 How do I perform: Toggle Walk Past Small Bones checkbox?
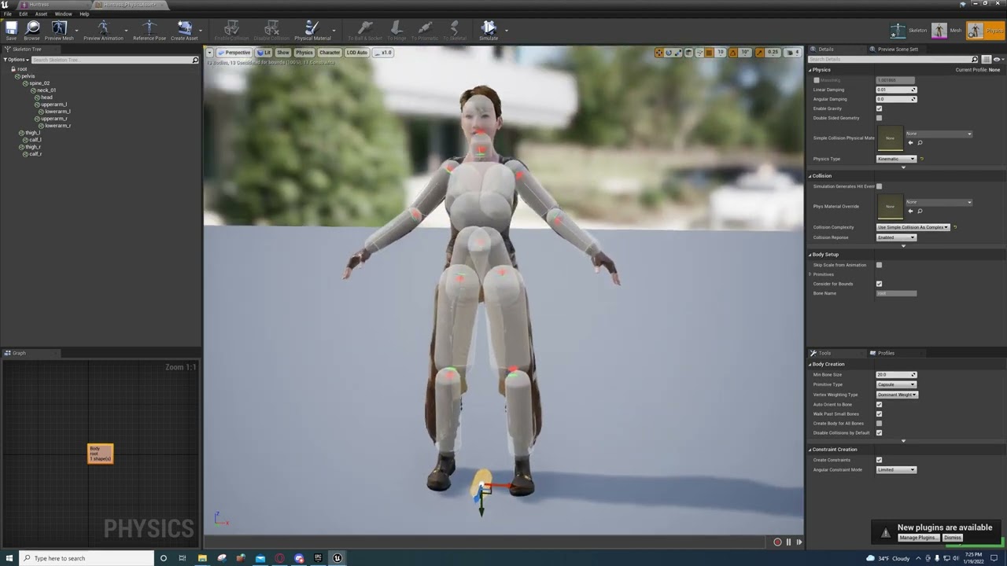[879, 413]
